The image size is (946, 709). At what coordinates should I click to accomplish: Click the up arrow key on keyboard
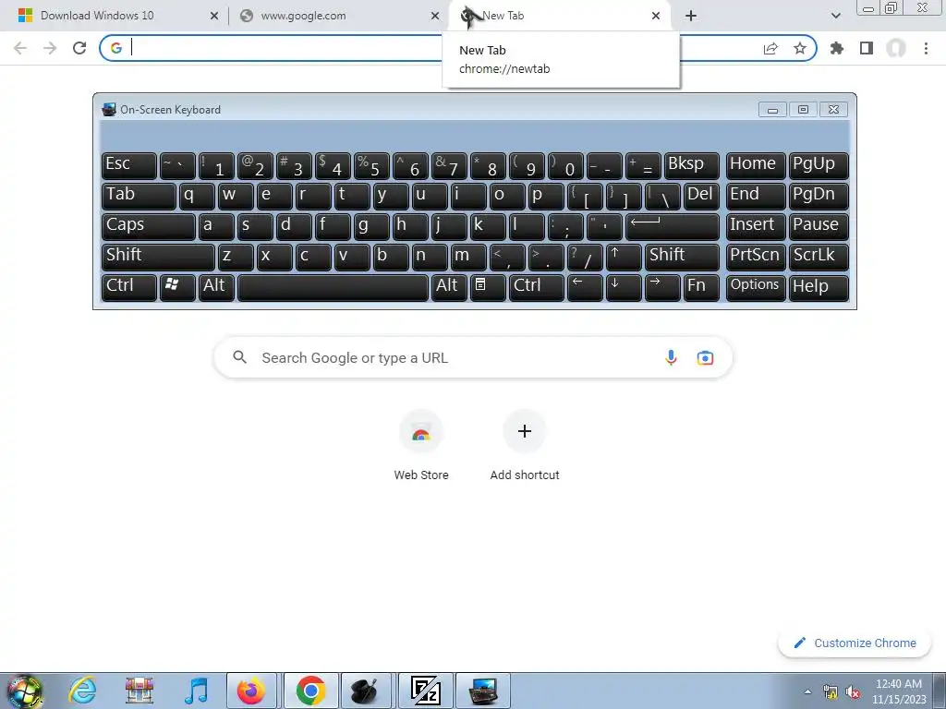pos(624,257)
